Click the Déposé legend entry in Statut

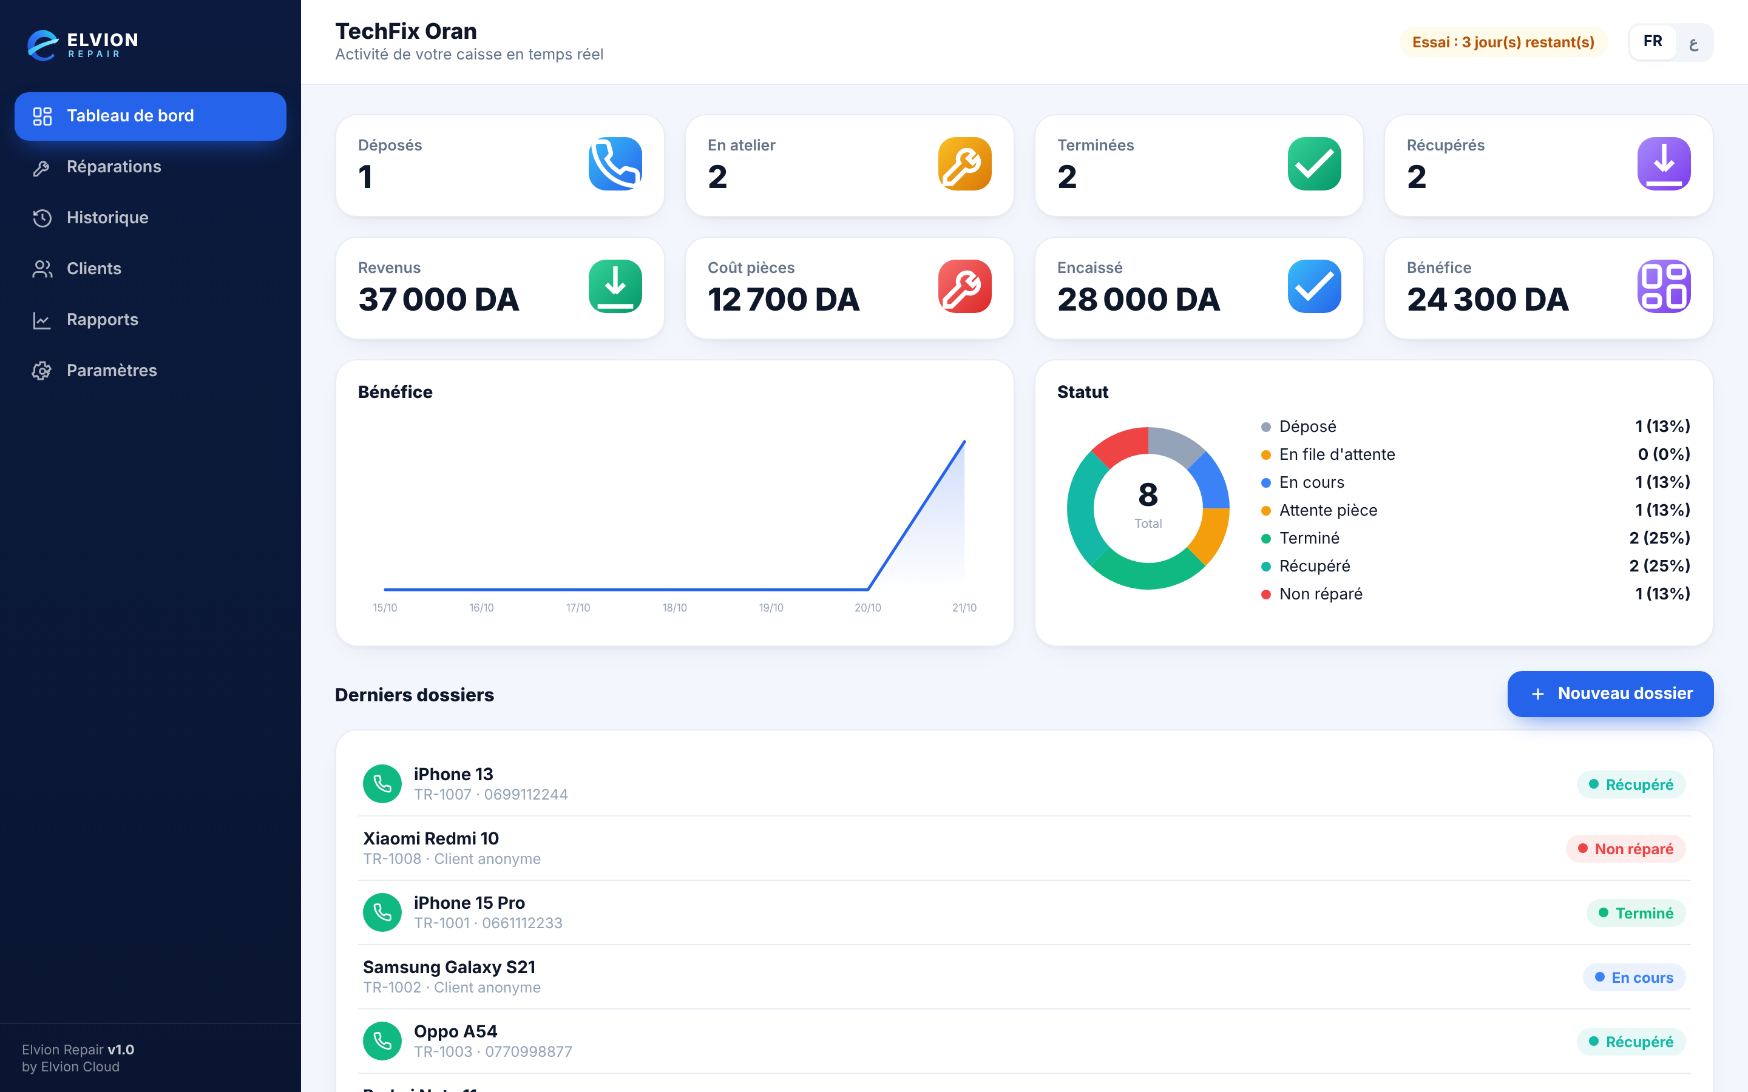1475,426
